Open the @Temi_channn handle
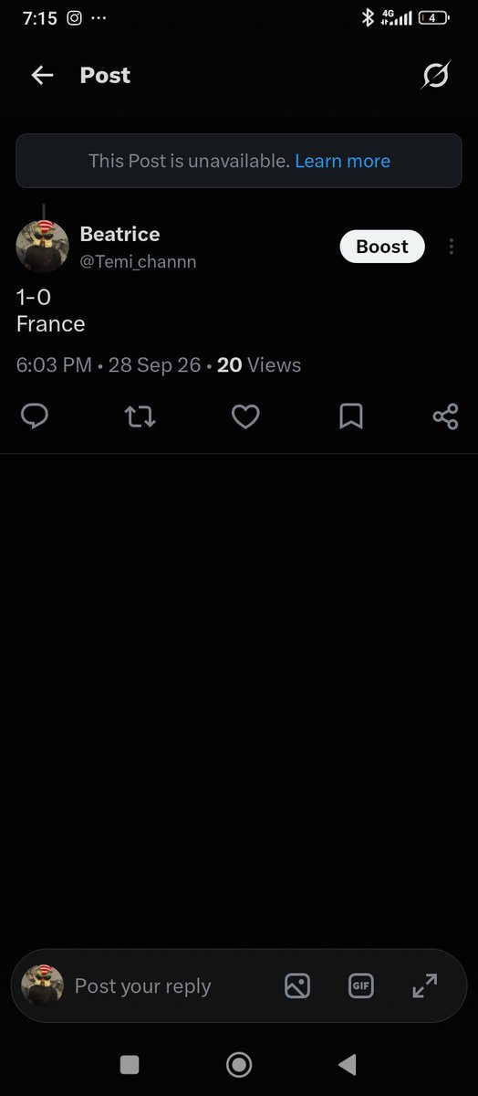The width and height of the screenshot is (478, 1096). [x=138, y=262]
